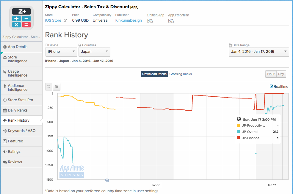Go to Store Intelligence section

tap(21, 59)
